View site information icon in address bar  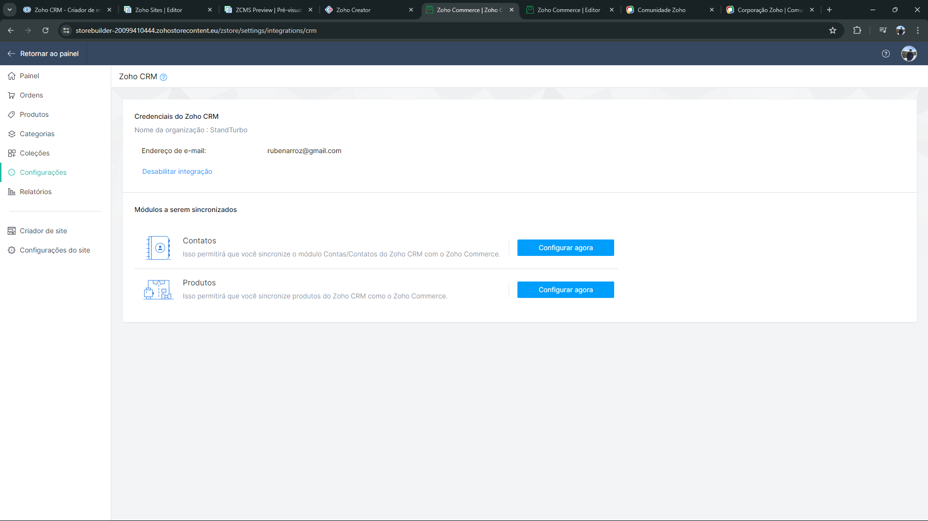point(66,30)
